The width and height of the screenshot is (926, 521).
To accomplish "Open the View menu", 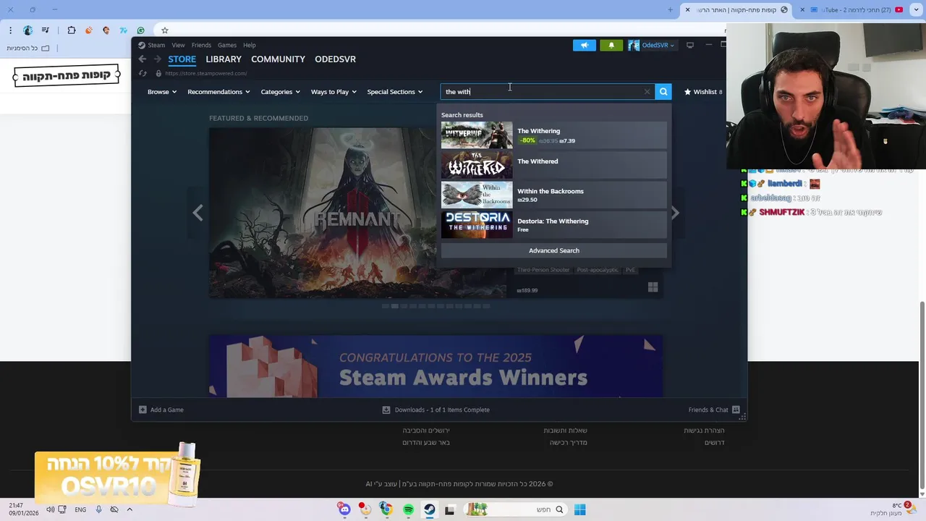I will tap(178, 45).
